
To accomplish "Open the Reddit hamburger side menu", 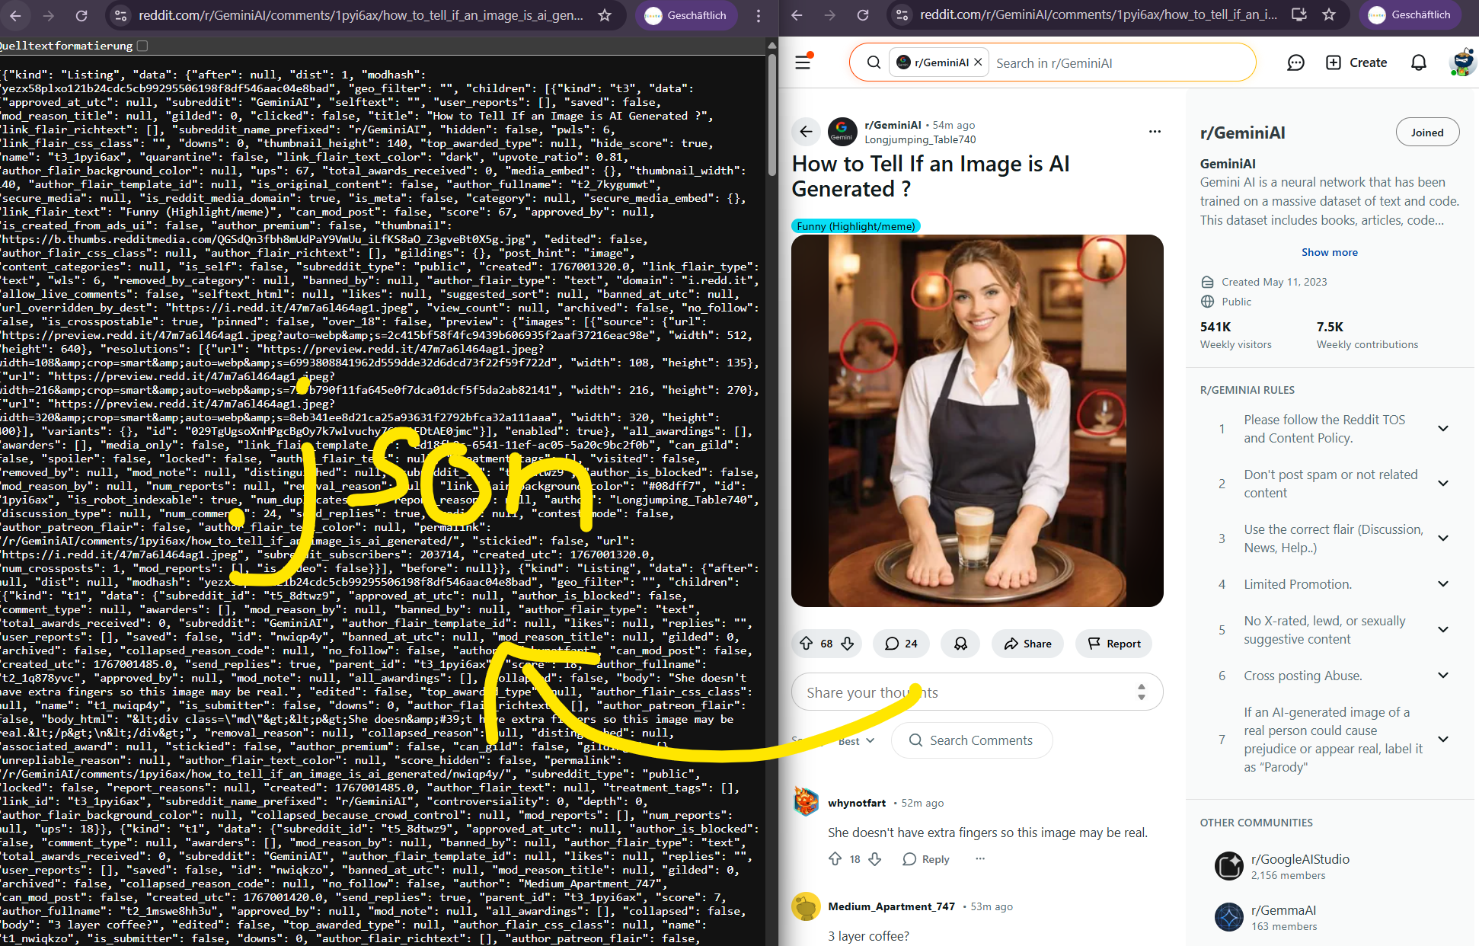I will 803,62.
